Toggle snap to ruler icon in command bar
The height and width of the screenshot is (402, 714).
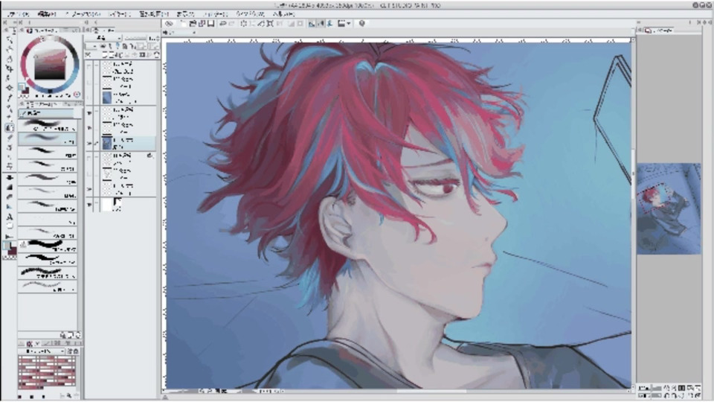tap(312, 23)
